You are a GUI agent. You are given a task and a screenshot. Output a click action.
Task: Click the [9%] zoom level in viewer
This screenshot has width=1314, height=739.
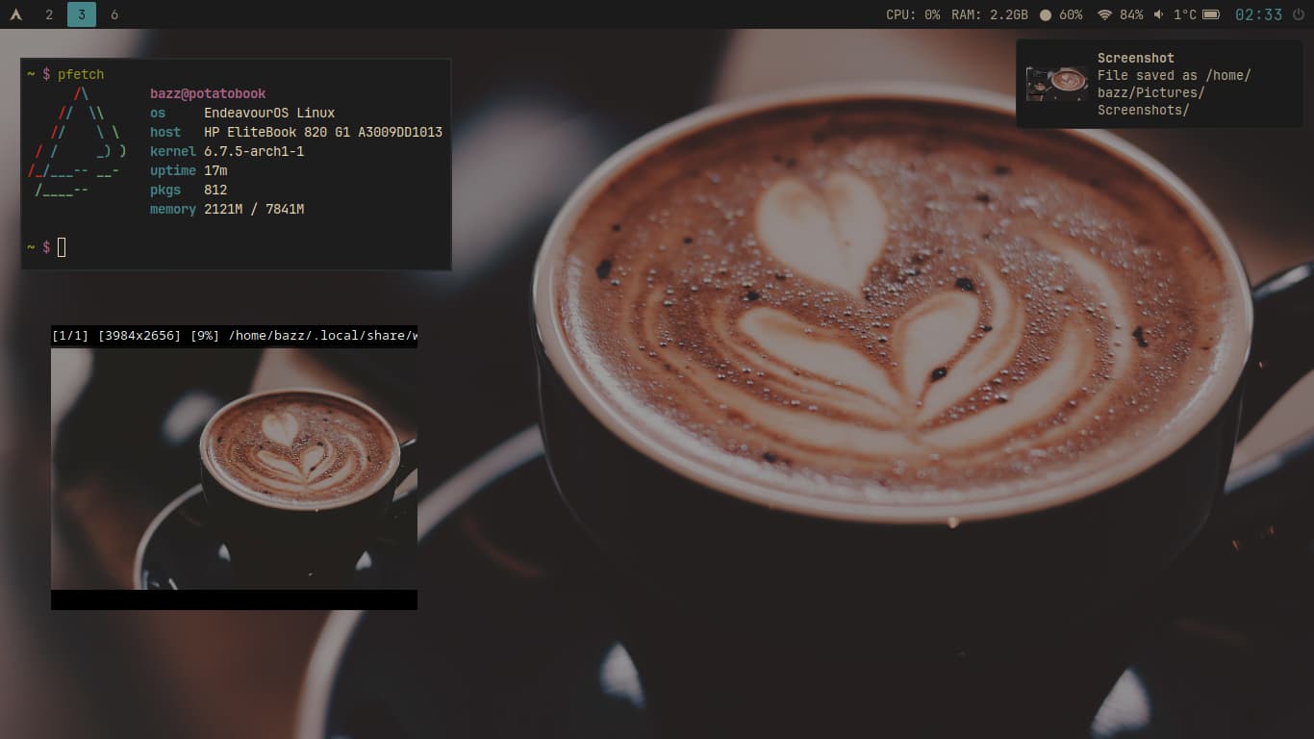(x=205, y=336)
